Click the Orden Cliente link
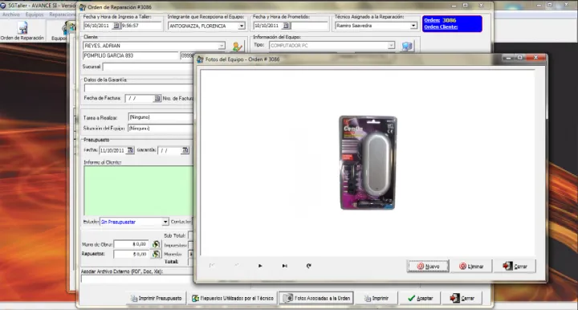This screenshot has height=310, width=578. tap(441, 27)
